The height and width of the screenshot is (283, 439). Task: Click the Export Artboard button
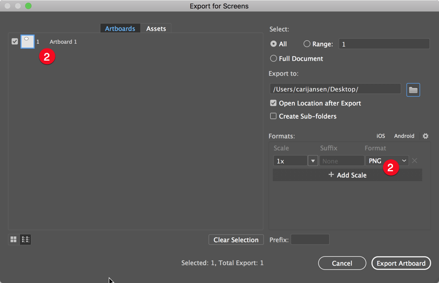point(401,263)
